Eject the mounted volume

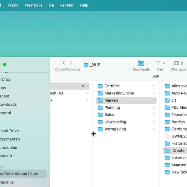pos(83,86)
